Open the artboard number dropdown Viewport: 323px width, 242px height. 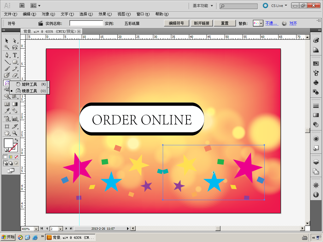point(60,229)
